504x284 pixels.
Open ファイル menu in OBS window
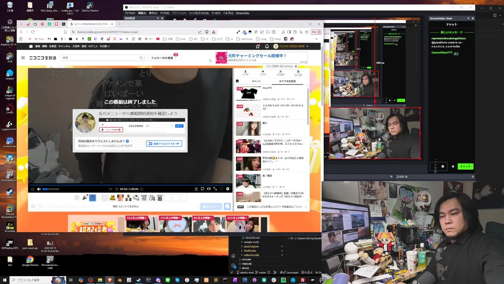point(130,13)
